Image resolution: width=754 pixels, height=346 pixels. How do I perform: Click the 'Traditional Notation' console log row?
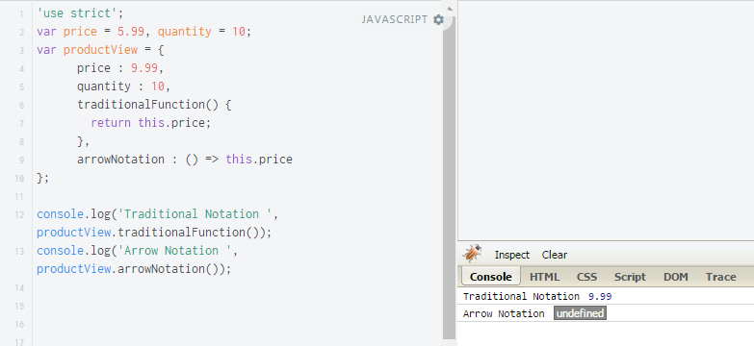coord(606,296)
